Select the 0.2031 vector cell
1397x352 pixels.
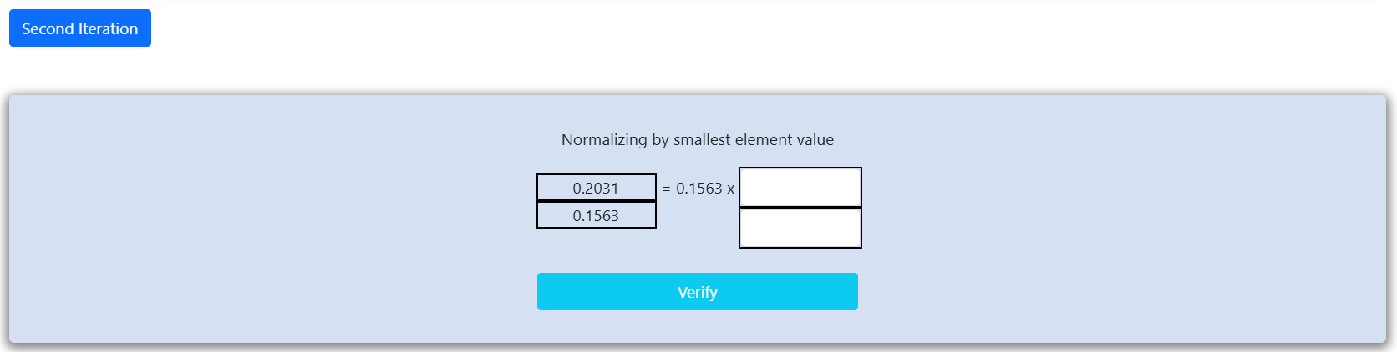tap(596, 188)
